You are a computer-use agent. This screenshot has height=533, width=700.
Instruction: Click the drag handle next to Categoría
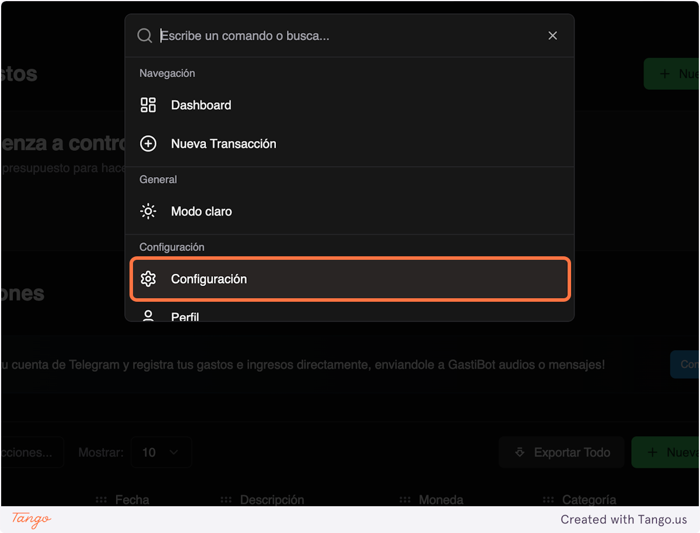548,500
